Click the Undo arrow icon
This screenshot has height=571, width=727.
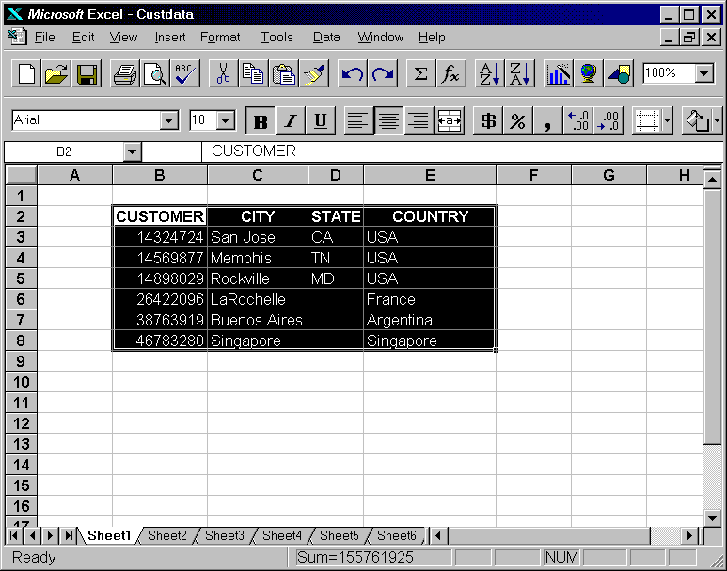[x=352, y=74]
